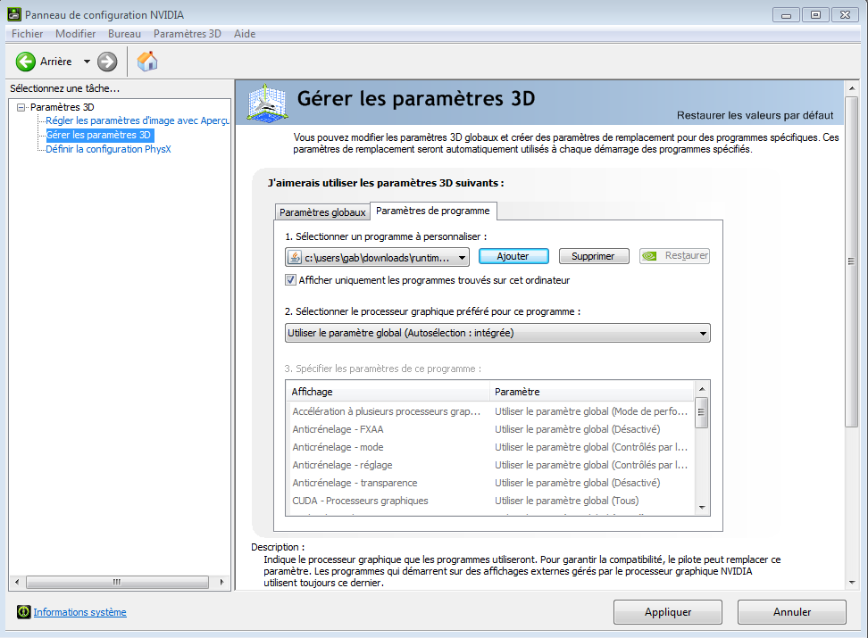The width and height of the screenshot is (868, 638).
Task: Click the NVIDIA logo on Restaurer button
Action: coord(649,255)
